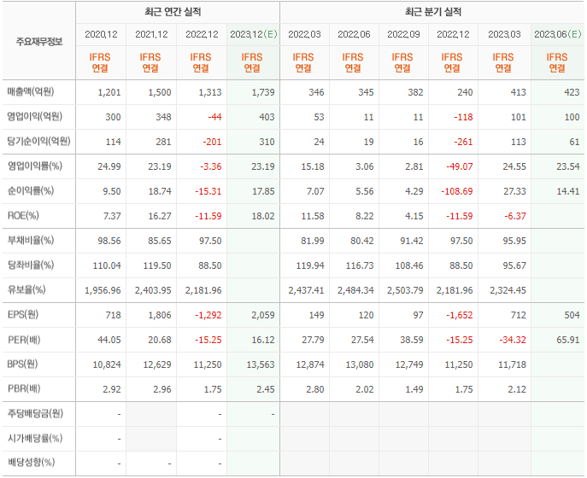Viewport: 587px width, 478px height.
Task: Click the 2023.12(E) annual estimate header
Action: coord(254,34)
